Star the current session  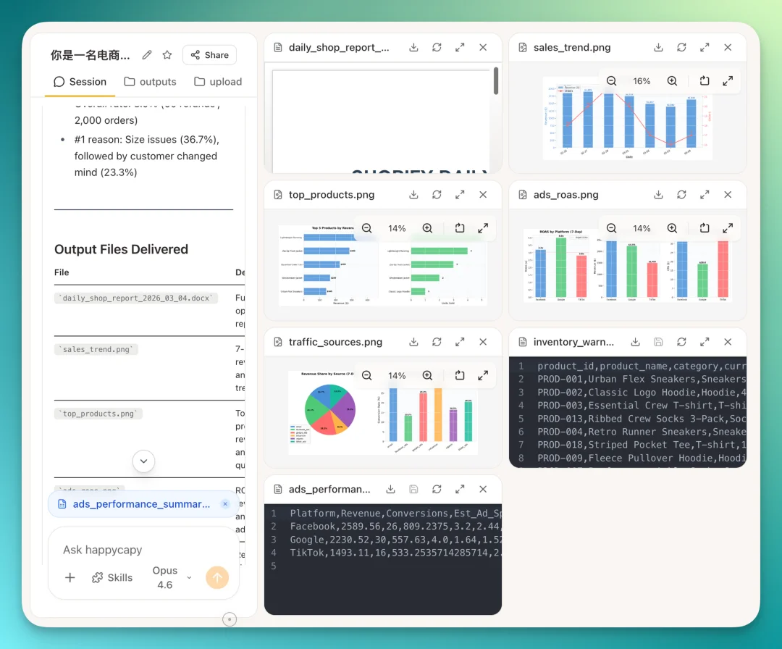(167, 54)
